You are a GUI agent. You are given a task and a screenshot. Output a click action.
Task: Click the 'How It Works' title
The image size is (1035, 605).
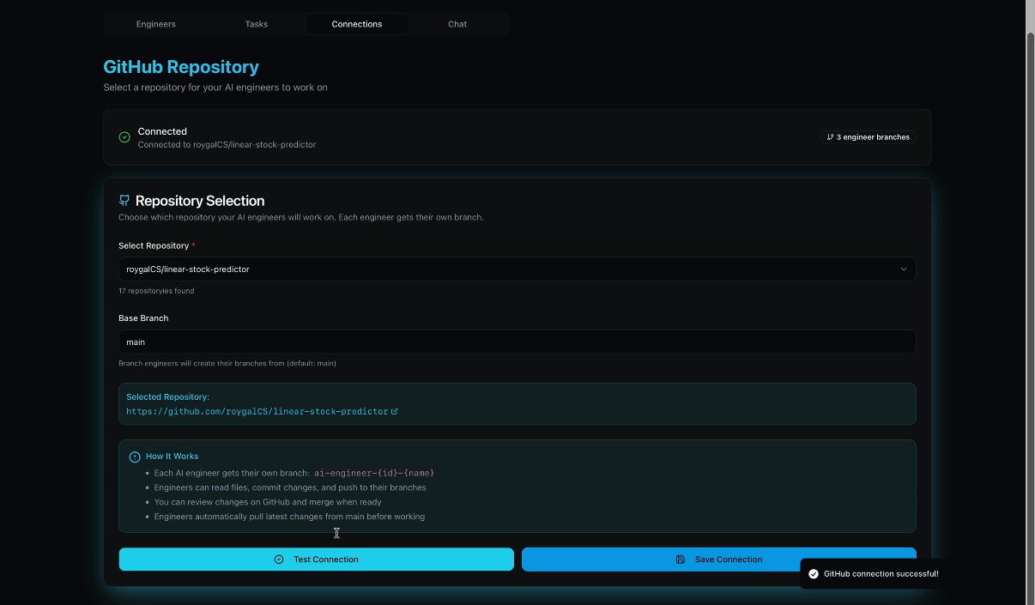point(172,457)
